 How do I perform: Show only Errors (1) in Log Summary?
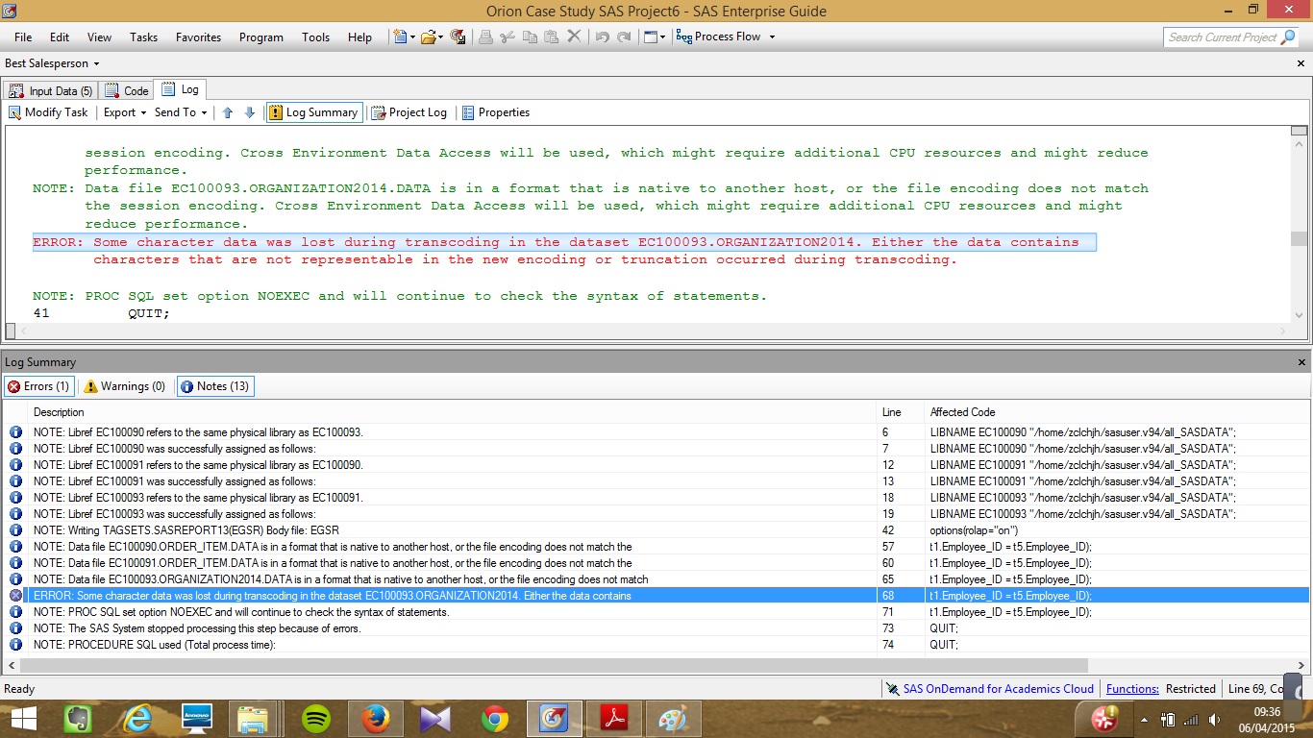[x=38, y=385]
